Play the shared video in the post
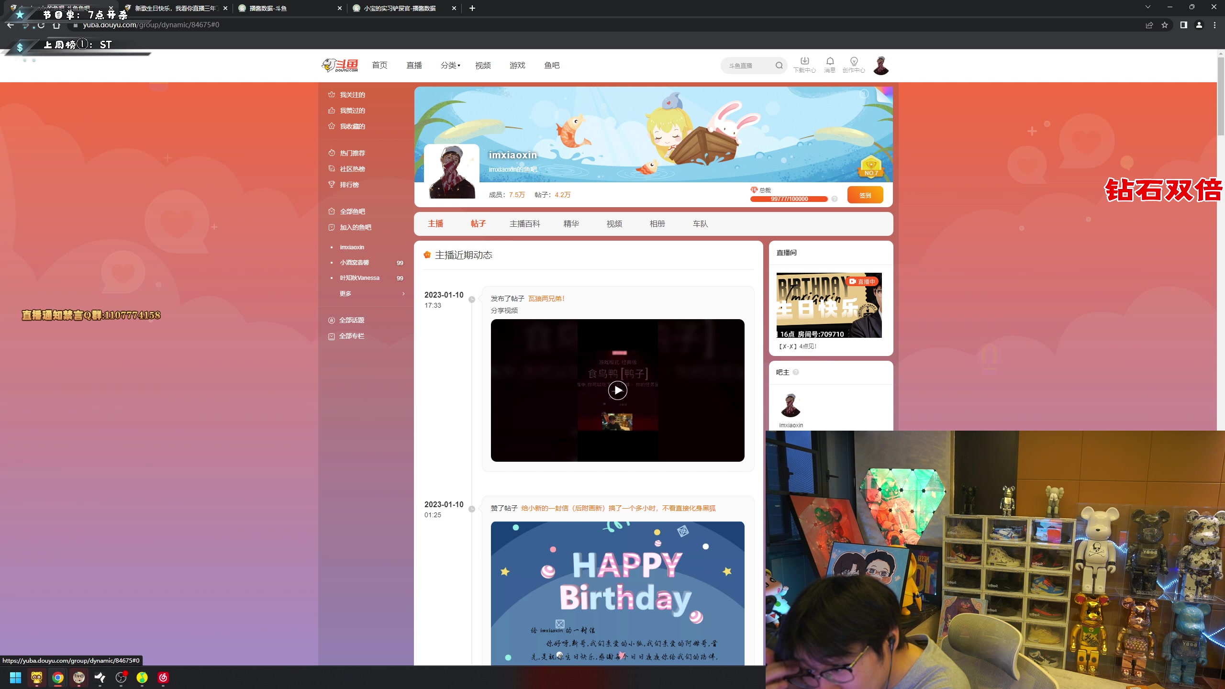 click(x=617, y=390)
